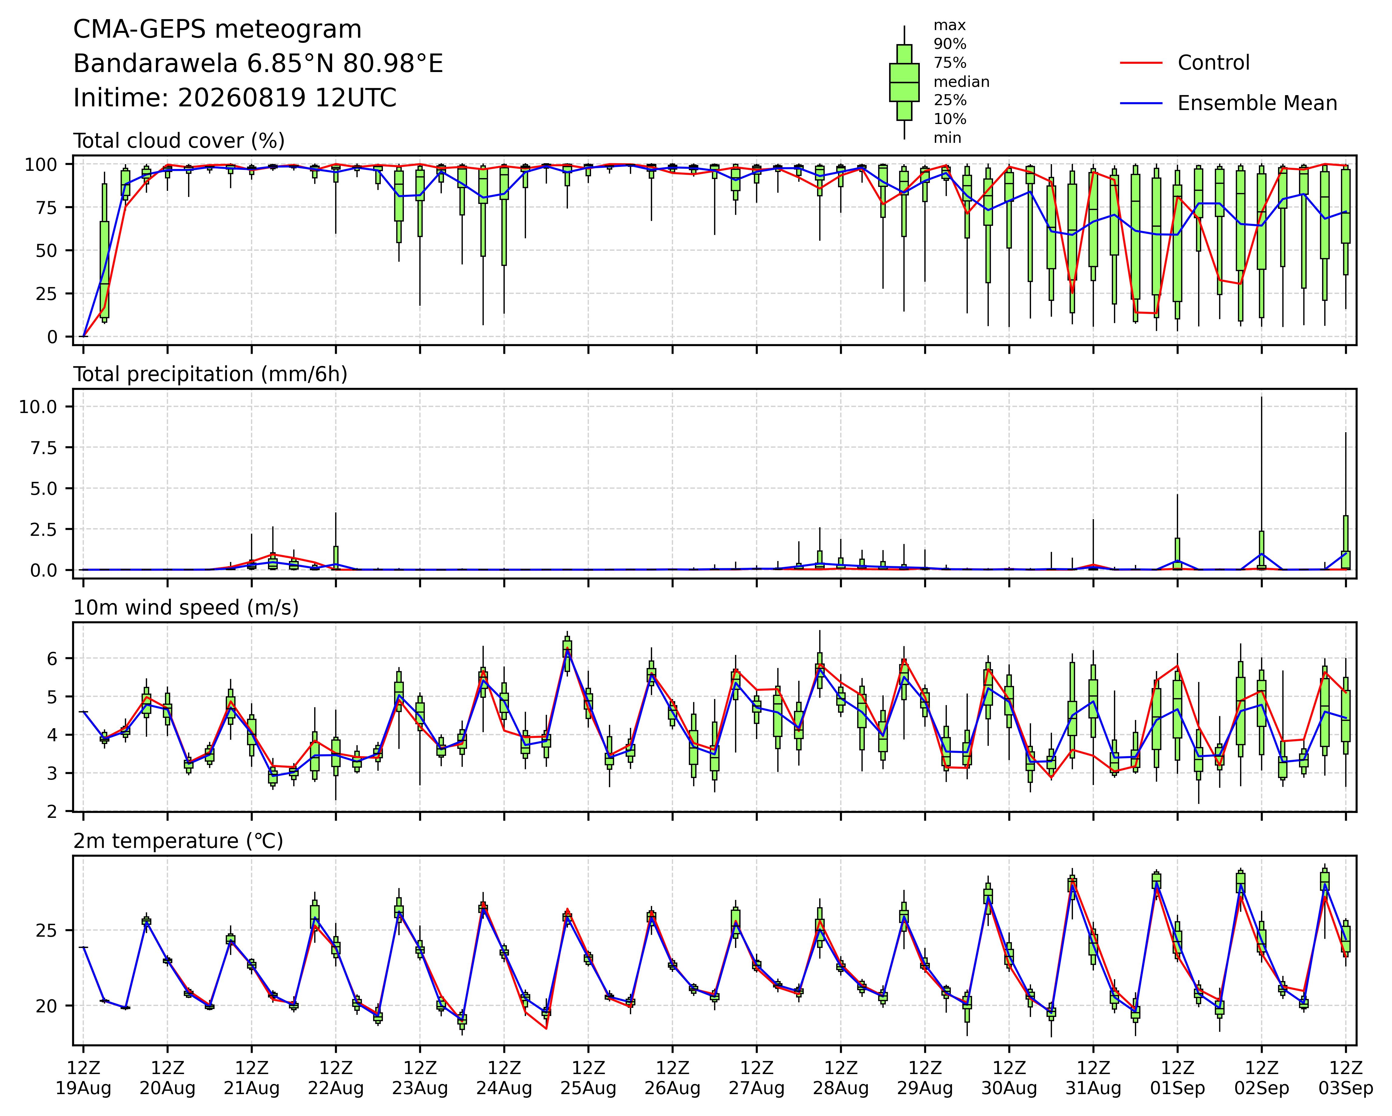Screen dimensions: 1392x1116
Task: Select the Control legend label
Action: pyautogui.click(x=1213, y=63)
